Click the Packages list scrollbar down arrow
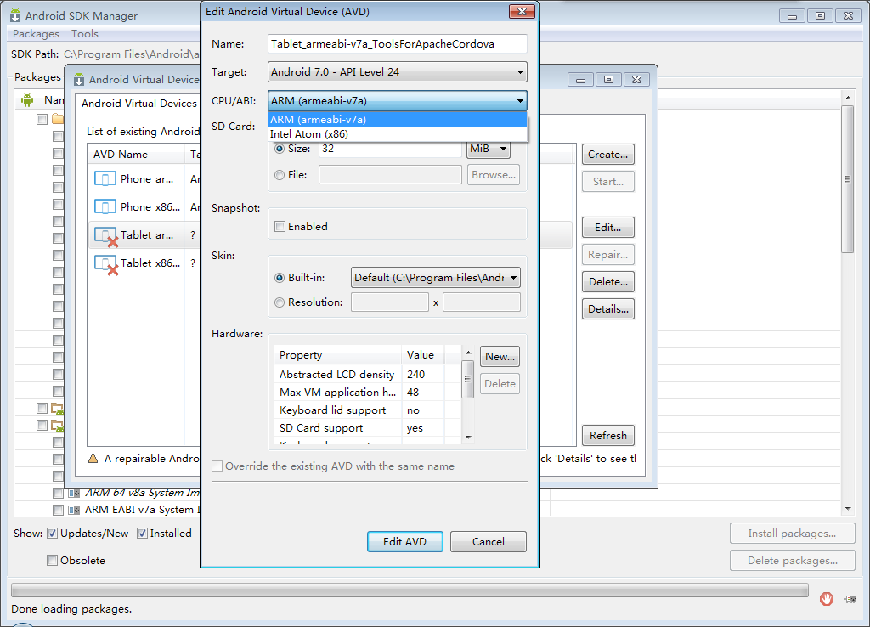870x627 pixels. pyautogui.click(x=848, y=508)
